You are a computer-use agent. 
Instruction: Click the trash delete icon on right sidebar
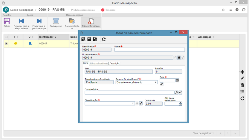pyautogui.click(x=242, y=85)
